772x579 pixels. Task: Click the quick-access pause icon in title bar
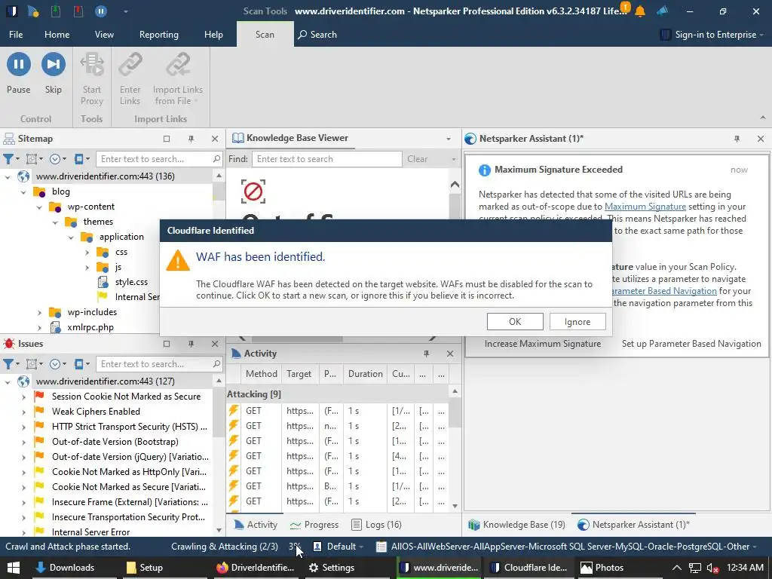(x=101, y=11)
